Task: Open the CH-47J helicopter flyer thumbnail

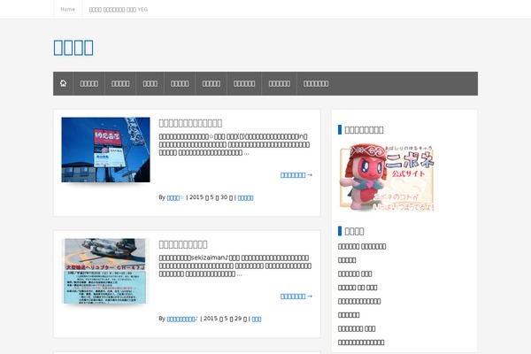Action: [x=105, y=271]
